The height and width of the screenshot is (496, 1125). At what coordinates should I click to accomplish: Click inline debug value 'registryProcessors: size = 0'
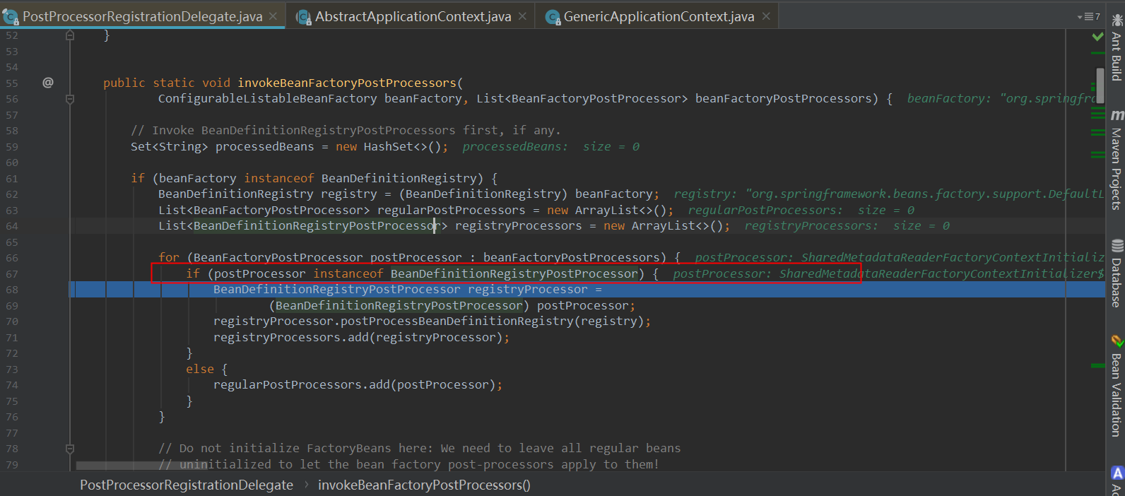pos(847,226)
